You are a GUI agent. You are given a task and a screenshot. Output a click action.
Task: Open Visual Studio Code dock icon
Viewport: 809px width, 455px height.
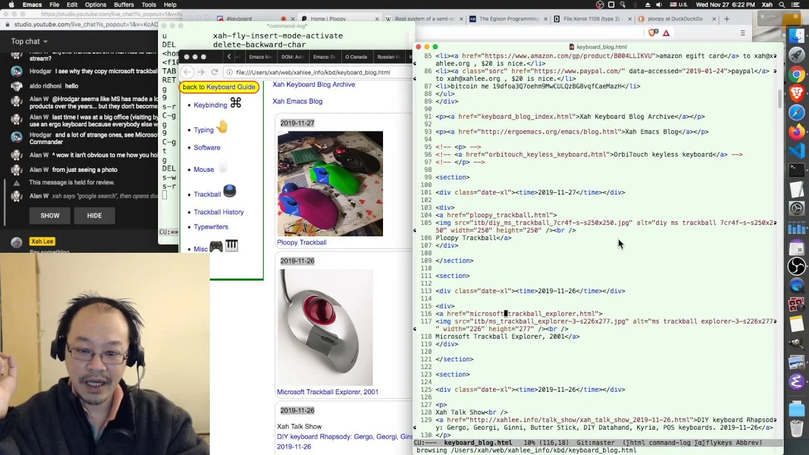pos(797,151)
